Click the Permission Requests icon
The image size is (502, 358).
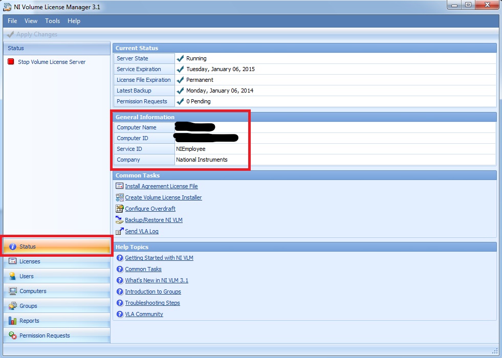pos(12,335)
